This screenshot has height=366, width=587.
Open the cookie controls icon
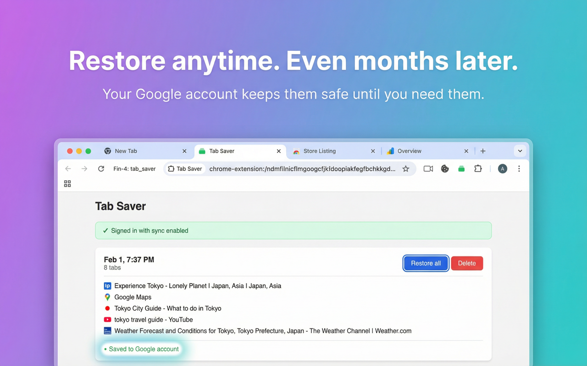[x=445, y=168]
